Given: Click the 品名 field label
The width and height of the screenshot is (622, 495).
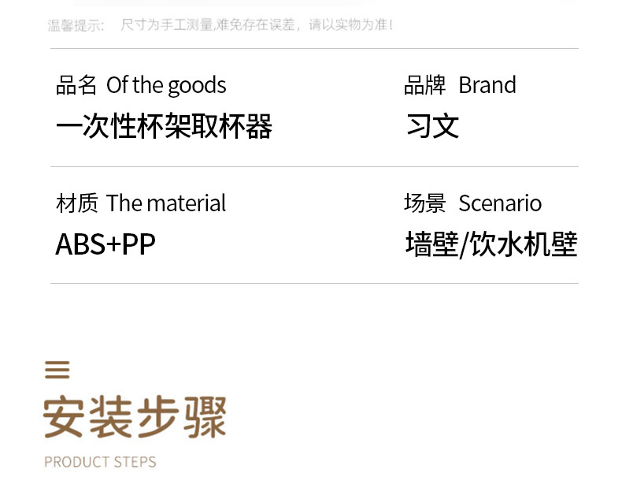Looking at the screenshot, I should pyautogui.click(x=76, y=85).
